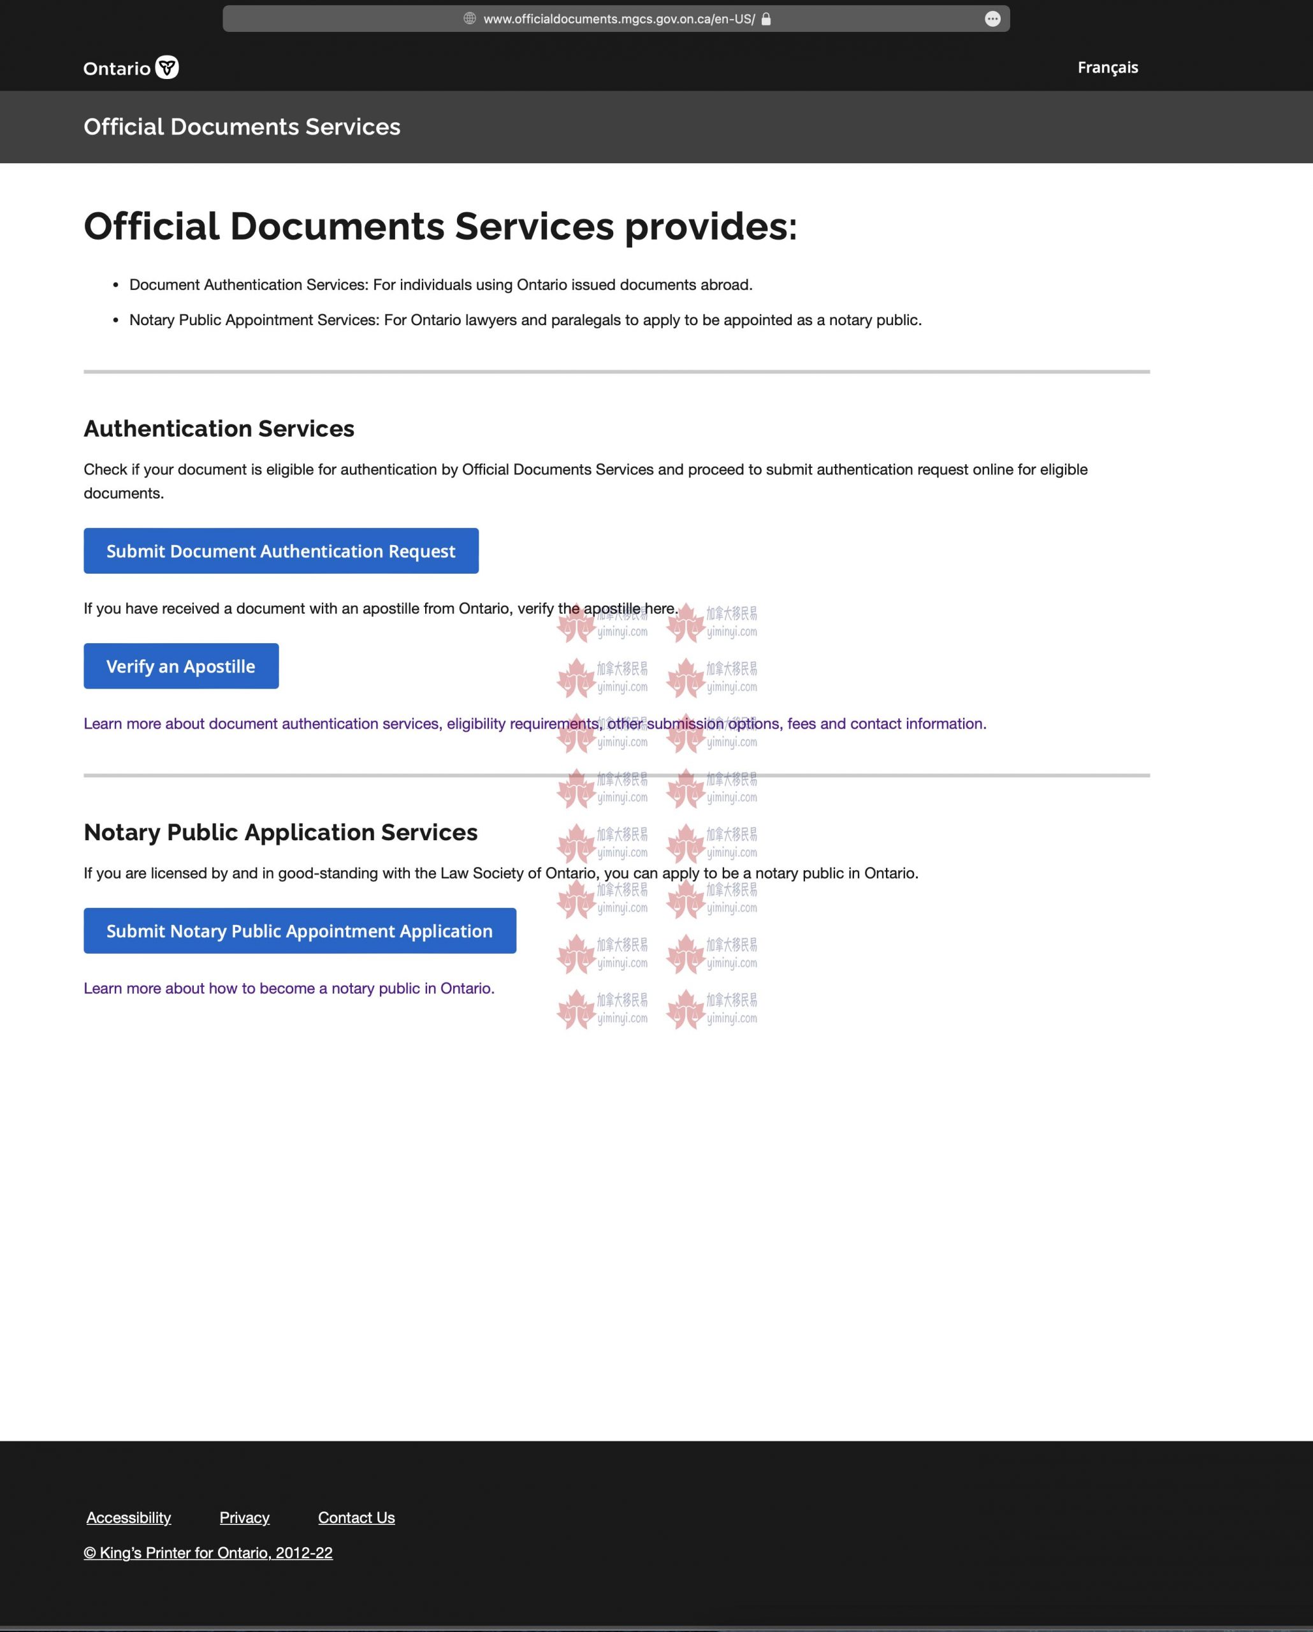Click the padlock icon beside the URL
The image size is (1313, 1632).
click(766, 19)
